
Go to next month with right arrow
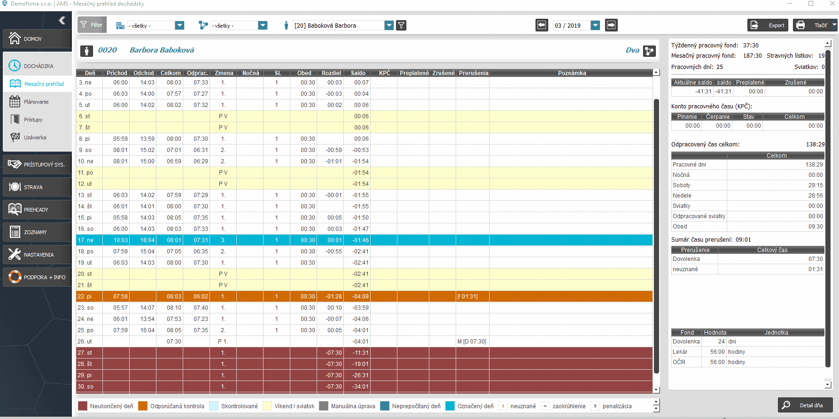pos(611,25)
